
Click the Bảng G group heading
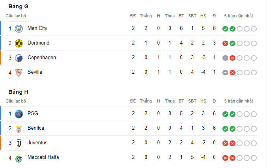click(19, 6)
